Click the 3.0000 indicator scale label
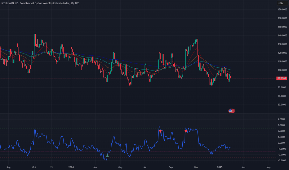The height and width of the screenshot is (170, 289). click(281, 125)
